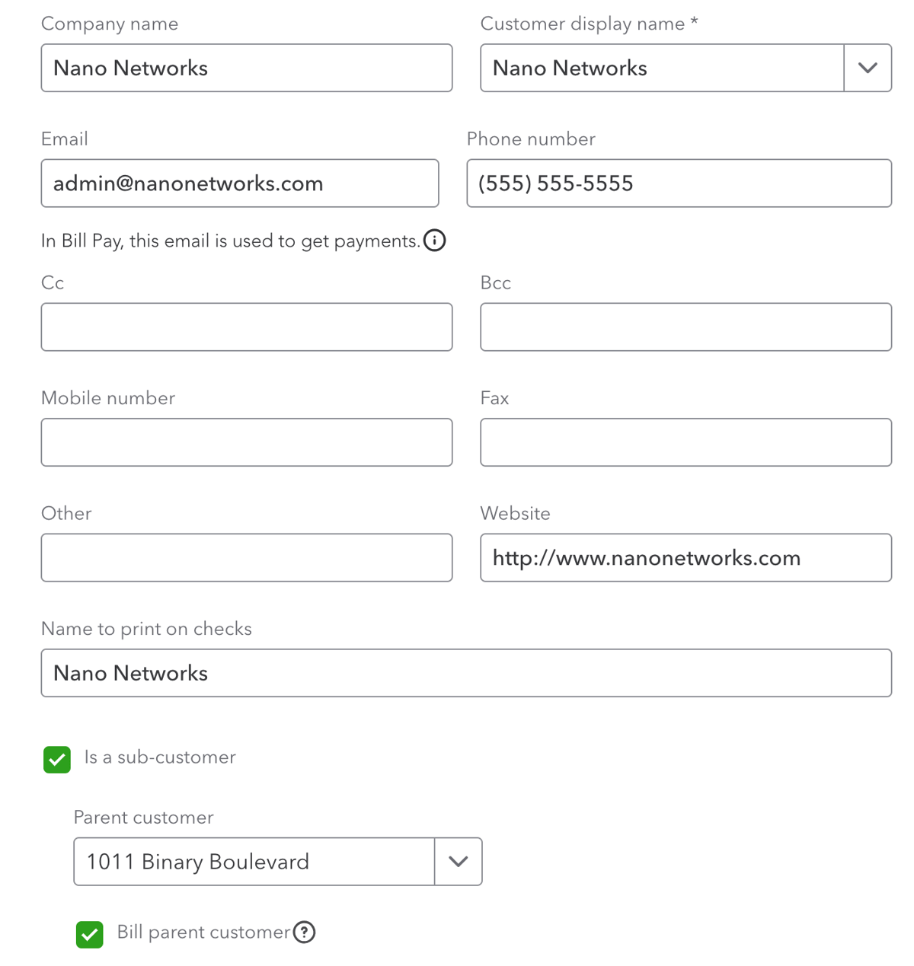Click the Fax input field
This screenshot has width=914, height=966.
pyautogui.click(x=685, y=442)
